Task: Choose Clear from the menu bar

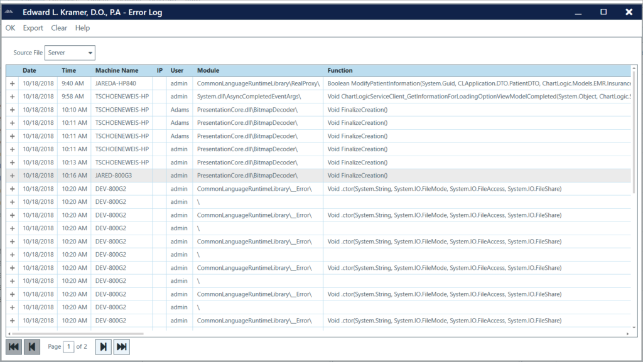Action: click(59, 28)
